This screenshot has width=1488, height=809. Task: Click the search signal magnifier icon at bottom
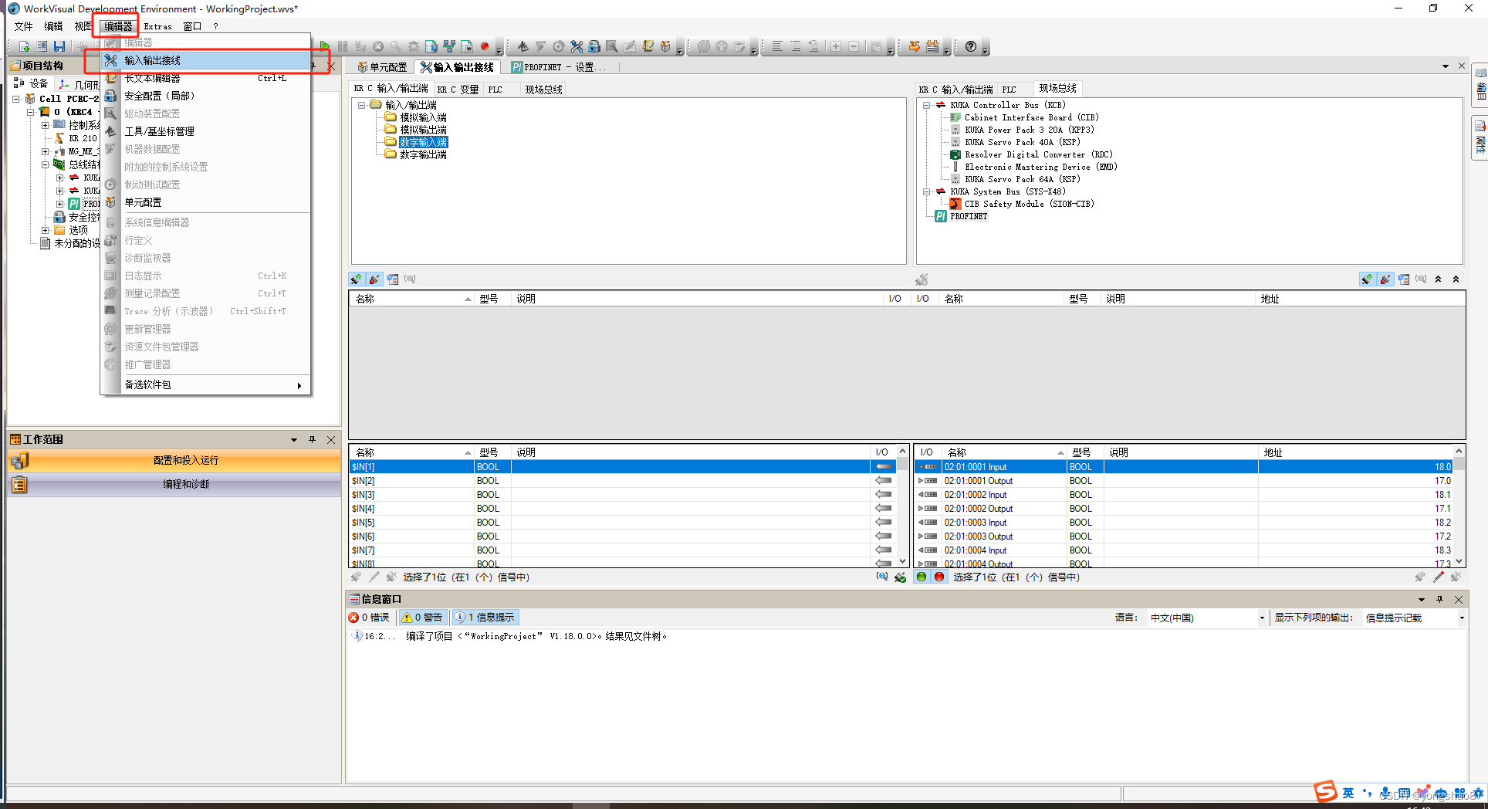click(882, 577)
